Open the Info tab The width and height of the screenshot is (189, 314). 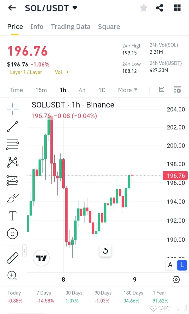click(37, 26)
